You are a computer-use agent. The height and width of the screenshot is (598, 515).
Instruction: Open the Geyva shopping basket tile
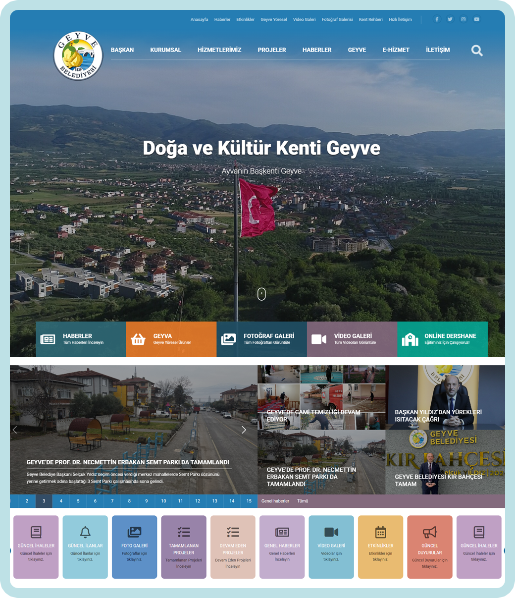[171, 339]
